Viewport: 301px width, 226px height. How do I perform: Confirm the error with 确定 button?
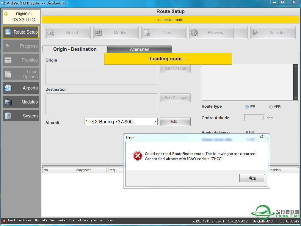tap(252, 178)
